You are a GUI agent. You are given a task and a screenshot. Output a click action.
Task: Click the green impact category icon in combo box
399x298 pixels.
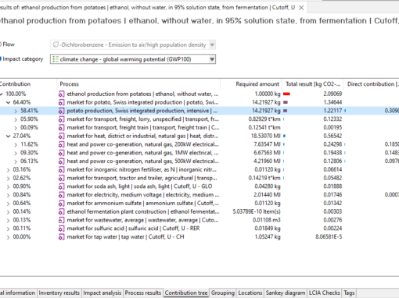(x=56, y=59)
